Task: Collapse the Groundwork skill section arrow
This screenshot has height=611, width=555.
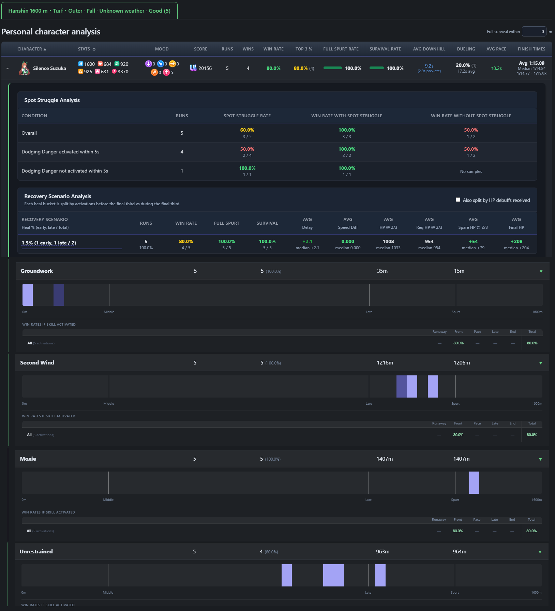Action: (541, 271)
